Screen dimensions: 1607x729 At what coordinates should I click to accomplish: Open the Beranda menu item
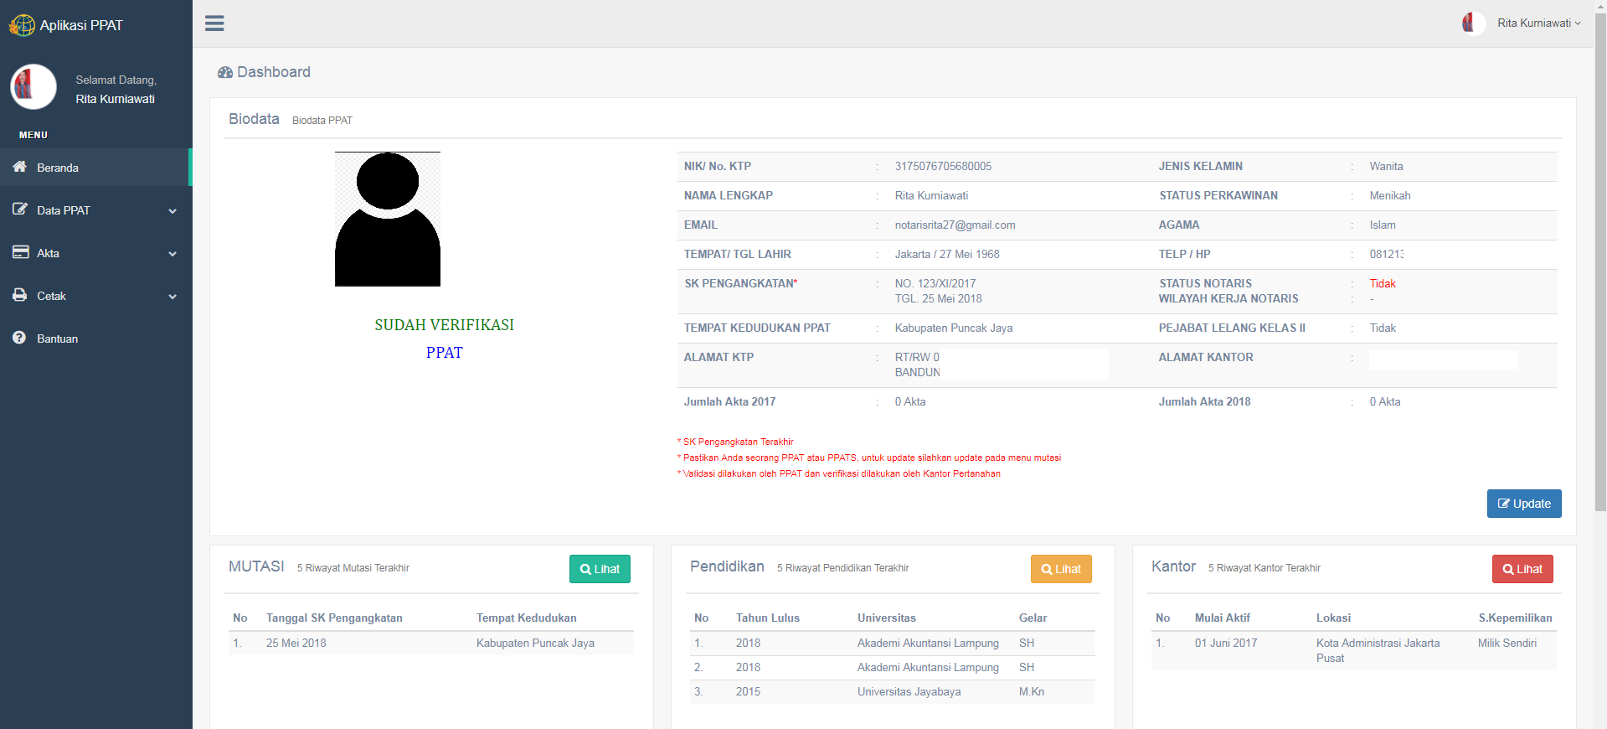tap(58, 168)
